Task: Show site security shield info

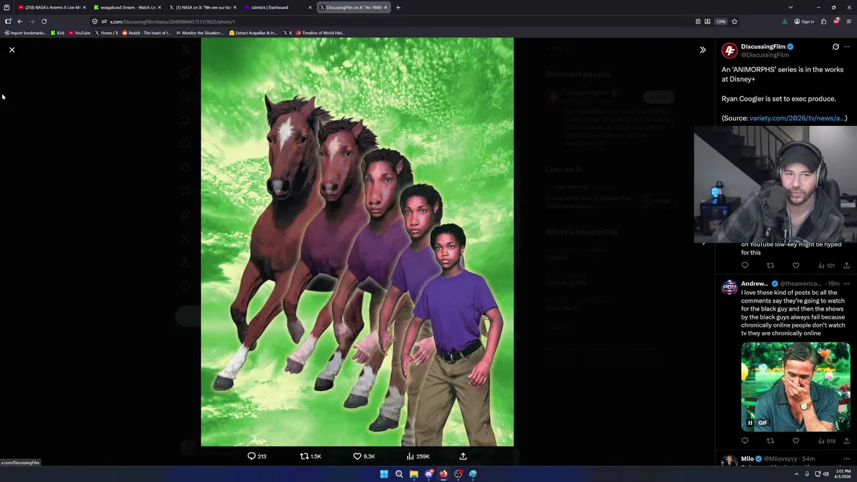Action: point(95,21)
